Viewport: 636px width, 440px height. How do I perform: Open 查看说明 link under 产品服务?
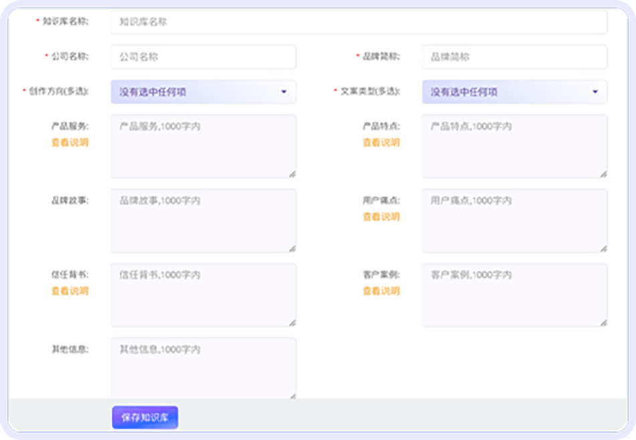pos(70,142)
